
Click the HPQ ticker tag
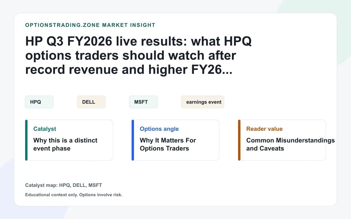[x=39, y=102]
